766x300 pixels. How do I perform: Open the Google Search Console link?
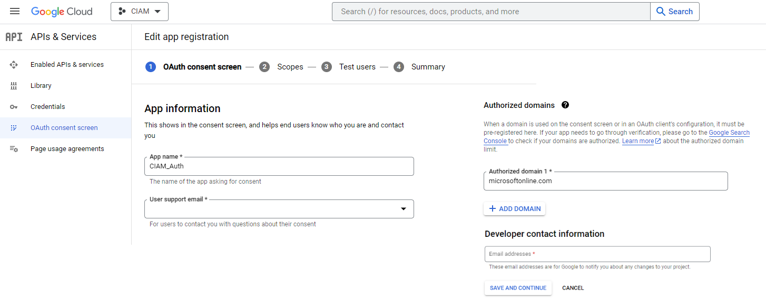(729, 133)
